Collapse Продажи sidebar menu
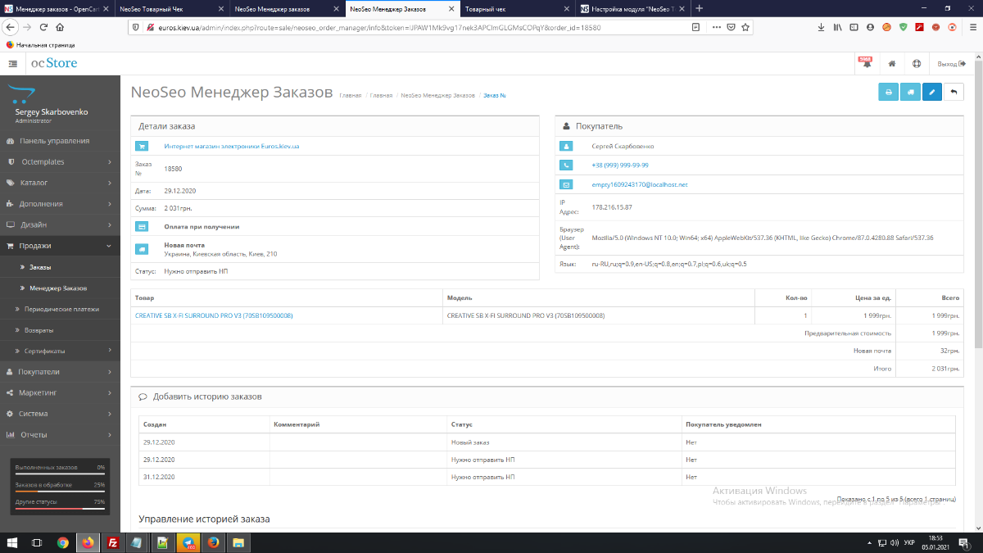Image resolution: width=983 pixels, height=553 pixels. (x=60, y=246)
